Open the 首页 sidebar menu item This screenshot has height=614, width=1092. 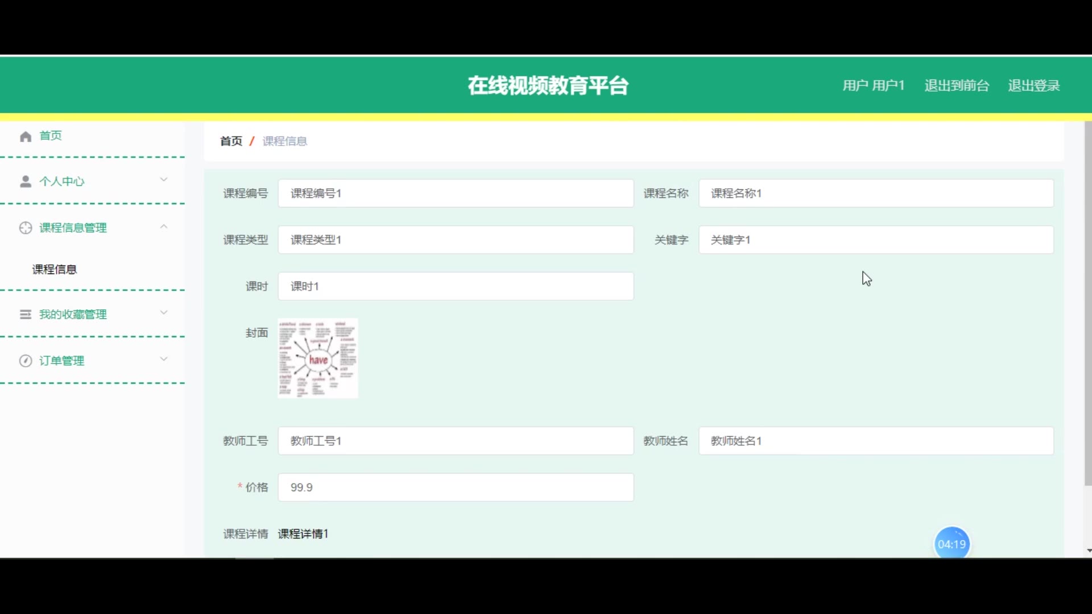pyautogui.click(x=51, y=136)
